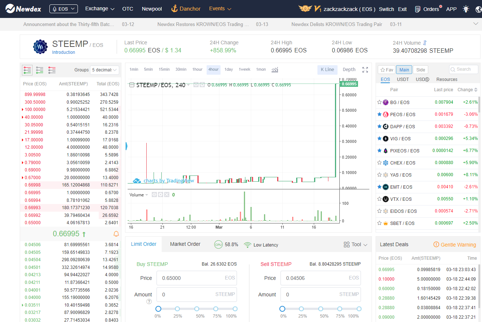The height and width of the screenshot is (322, 482).
Task: Click the search magnifier in pair search
Action: point(453,69)
